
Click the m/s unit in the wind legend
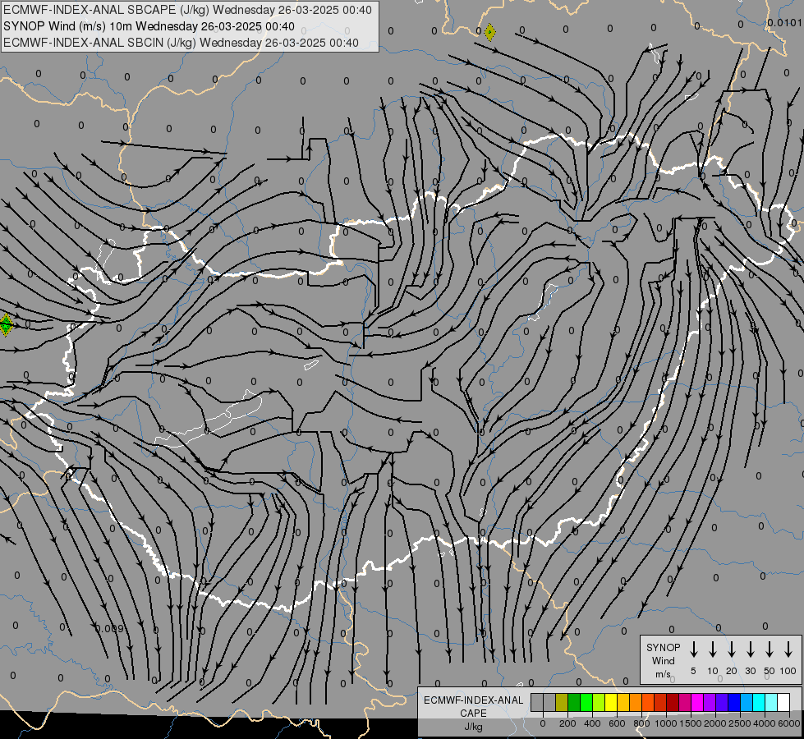point(663,674)
